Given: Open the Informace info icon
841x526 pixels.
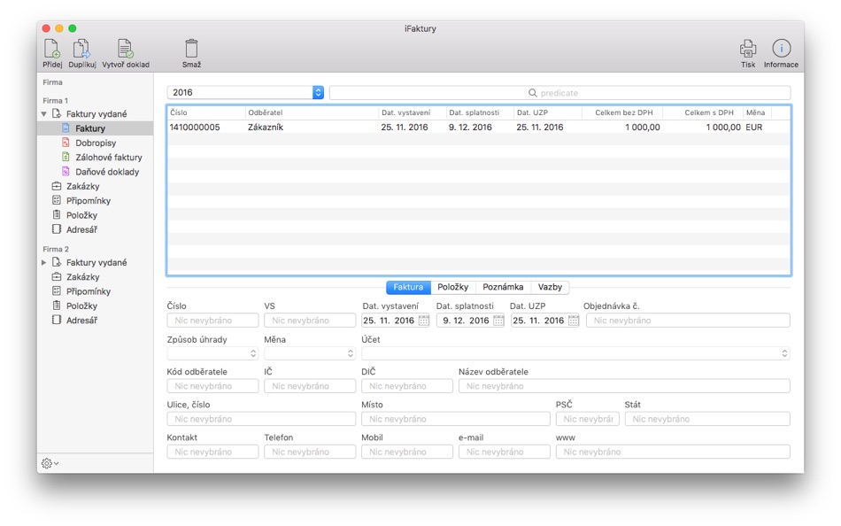Looking at the screenshot, I should pyautogui.click(x=781, y=49).
